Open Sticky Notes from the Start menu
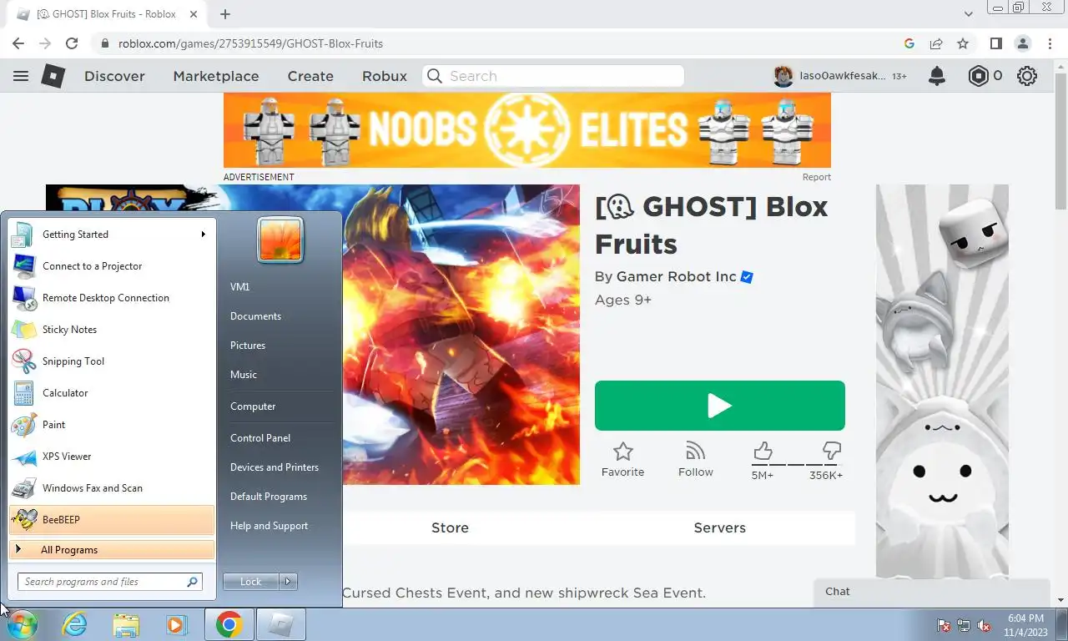Screen dimensions: 1068x641 112,330
